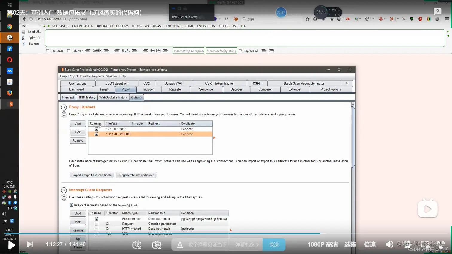Play the video with the play button

pos(11,245)
